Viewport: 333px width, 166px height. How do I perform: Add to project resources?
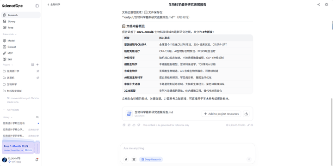point(221,114)
